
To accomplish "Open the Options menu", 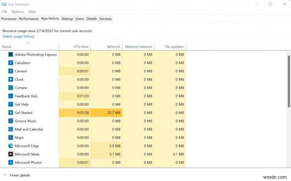I will coord(18,12).
